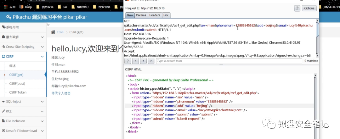This screenshot has width=340, height=139.
Task: Click the Pikachu key logo icon
Action: [x=9, y=17]
